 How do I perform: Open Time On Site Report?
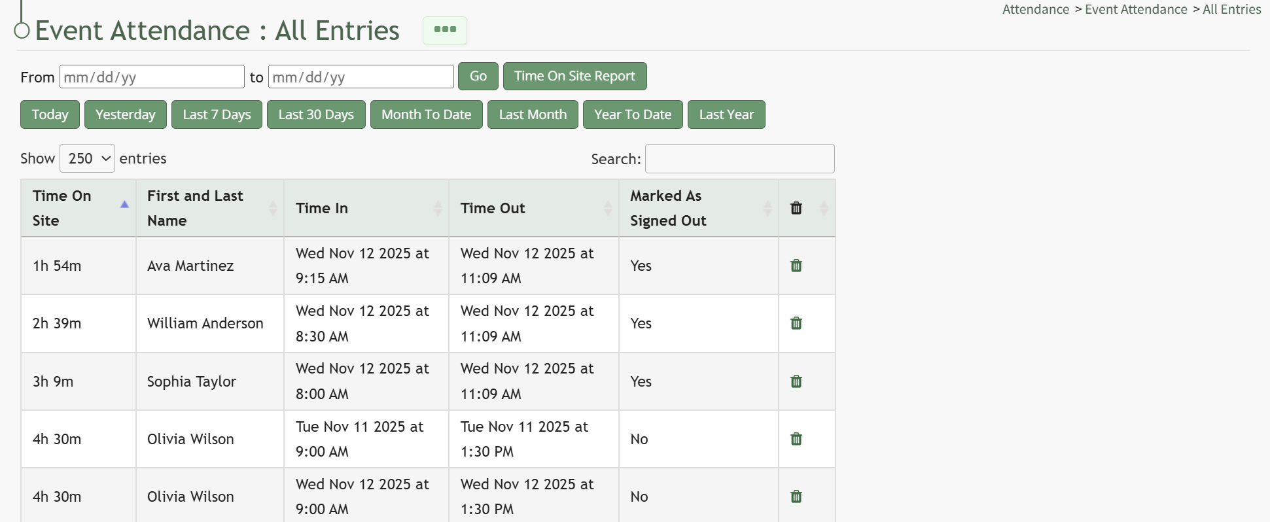574,76
